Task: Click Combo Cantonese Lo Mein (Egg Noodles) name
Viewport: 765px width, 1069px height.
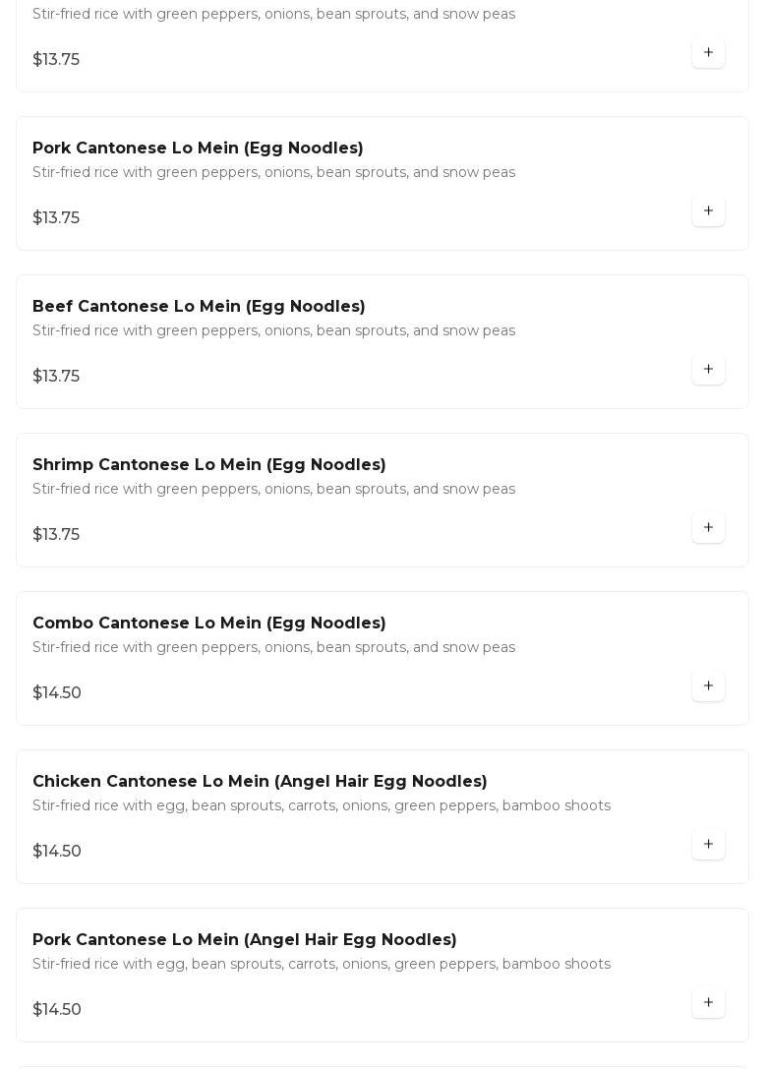Action: pyautogui.click(x=208, y=623)
